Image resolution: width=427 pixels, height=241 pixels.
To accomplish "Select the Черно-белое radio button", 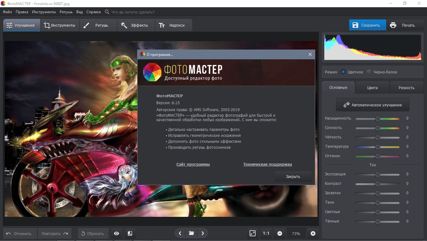I will [x=369, y=72].
